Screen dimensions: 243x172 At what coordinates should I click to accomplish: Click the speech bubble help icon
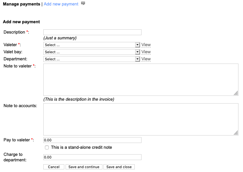[83, 4]
